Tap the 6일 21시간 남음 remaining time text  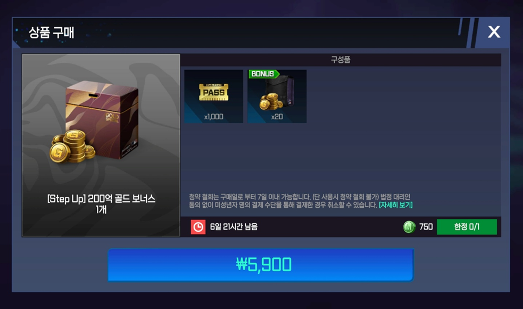[234, 227]
